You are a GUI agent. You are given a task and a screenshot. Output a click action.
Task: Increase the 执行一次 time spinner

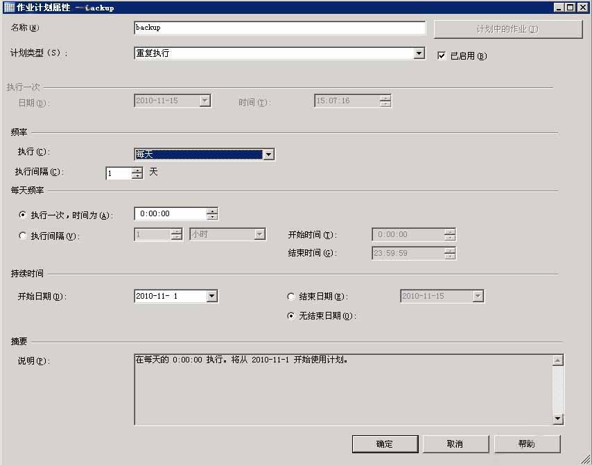pos(212,211)
